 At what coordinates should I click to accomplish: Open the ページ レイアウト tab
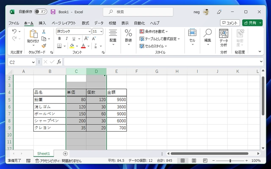pyautogui.click(x=64, y=23)
